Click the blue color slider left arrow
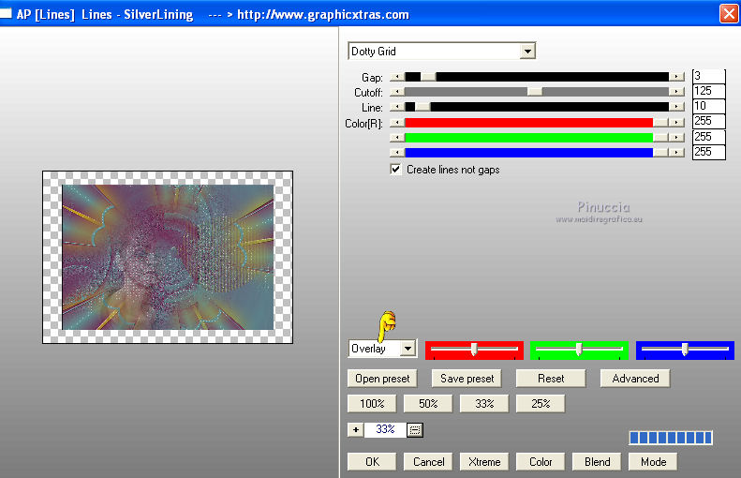This screenshot has height=478, width=741. 396,152
